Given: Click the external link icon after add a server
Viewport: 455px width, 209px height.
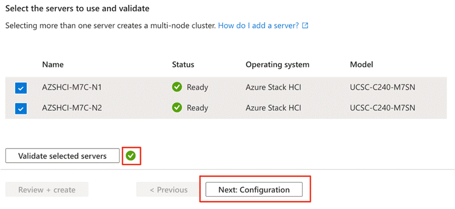Looking at the screenshot, I should point(305,26).
